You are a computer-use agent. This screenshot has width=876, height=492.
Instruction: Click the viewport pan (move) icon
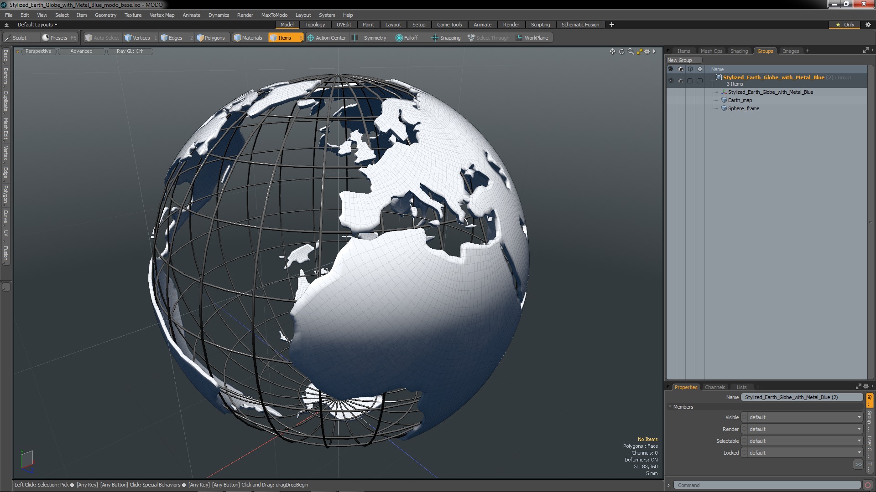coord(612,51)
